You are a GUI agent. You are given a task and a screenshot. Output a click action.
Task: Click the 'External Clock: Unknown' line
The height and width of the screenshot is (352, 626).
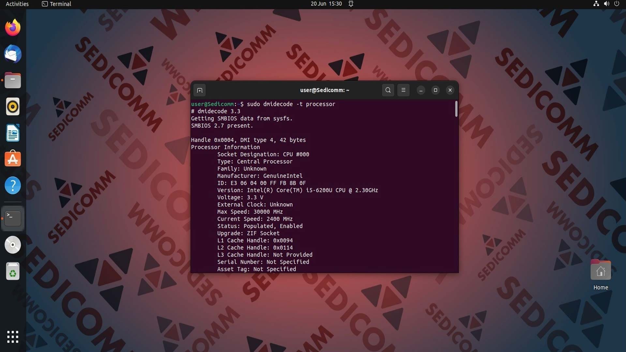(x=255, y=205)
